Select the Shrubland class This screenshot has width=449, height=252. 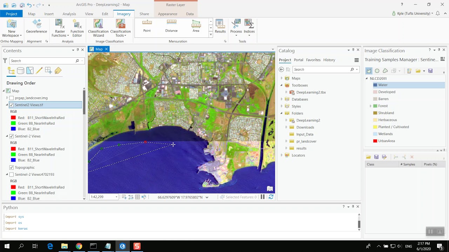(386, 113)
